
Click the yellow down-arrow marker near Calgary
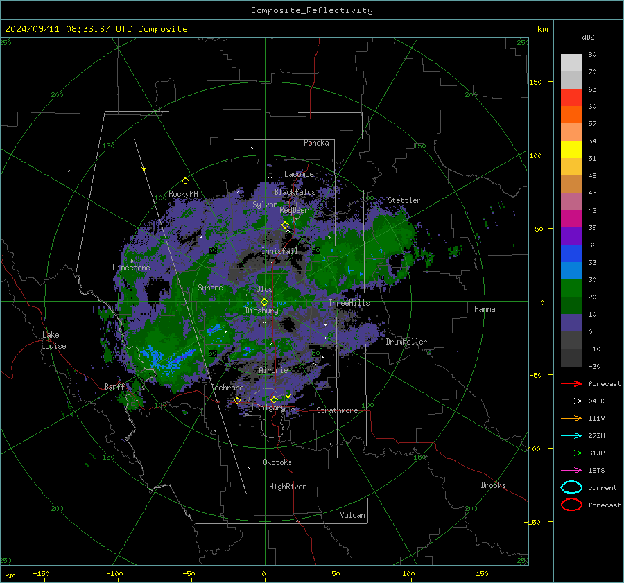[288, 397]
